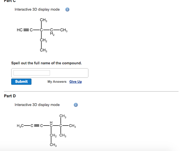Click Part D's Interactive 3D display mode label

click(x=37, y=105)
